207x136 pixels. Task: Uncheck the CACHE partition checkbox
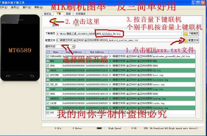(48, 103)
